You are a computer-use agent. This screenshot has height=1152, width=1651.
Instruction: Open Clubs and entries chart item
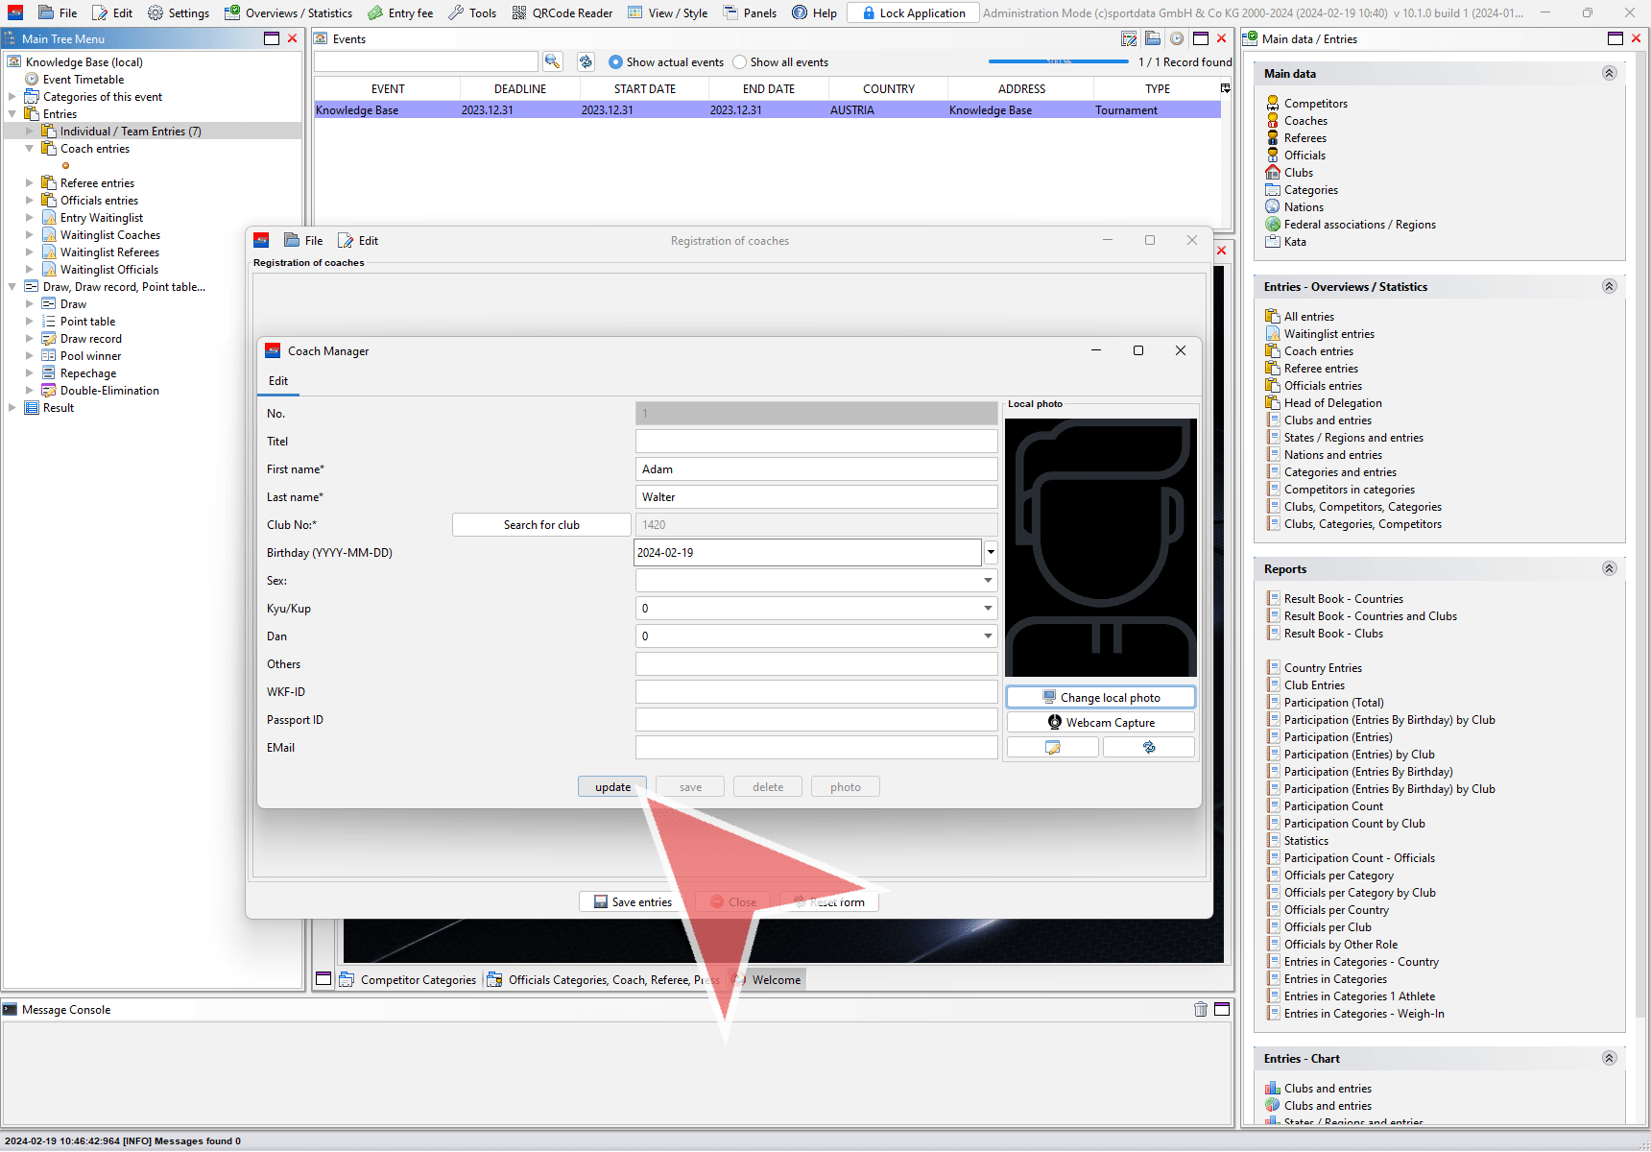[1327, 1089]
